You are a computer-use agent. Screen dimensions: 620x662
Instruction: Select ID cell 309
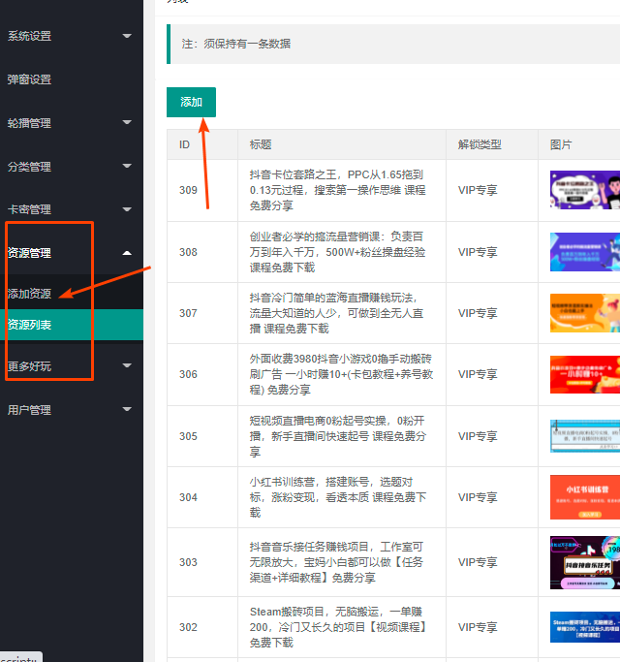coord(188,190)
